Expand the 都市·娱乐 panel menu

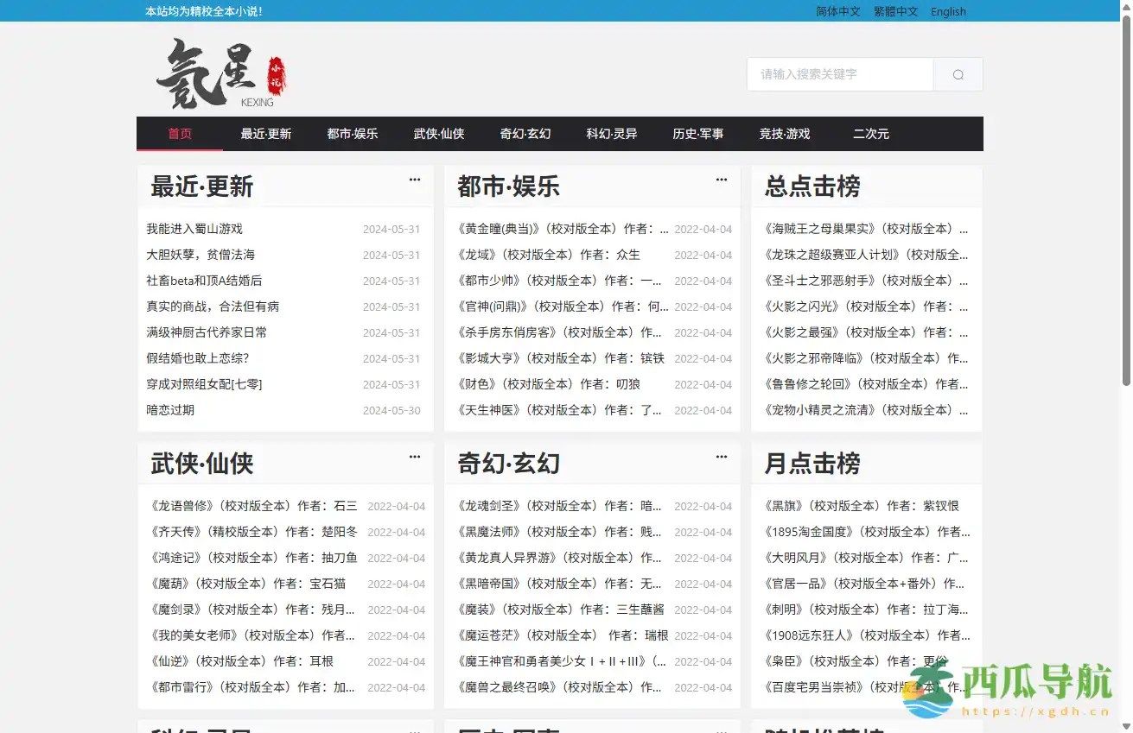(722, 179)
